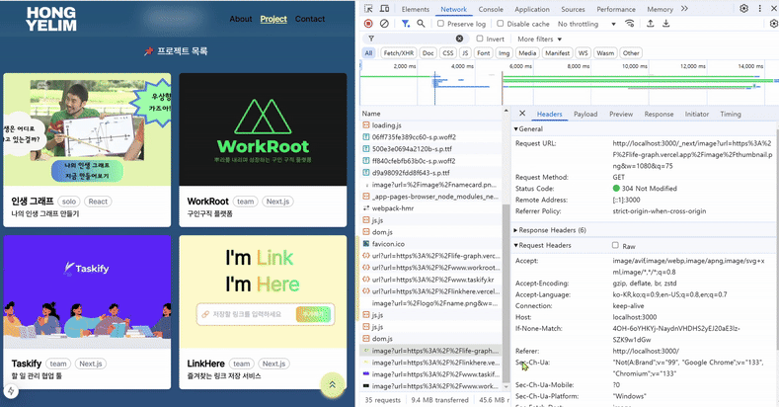The height and width of the screenshot is (407, 779).
Task: Import HAR file upload icon
Action: tap(650, 24)
